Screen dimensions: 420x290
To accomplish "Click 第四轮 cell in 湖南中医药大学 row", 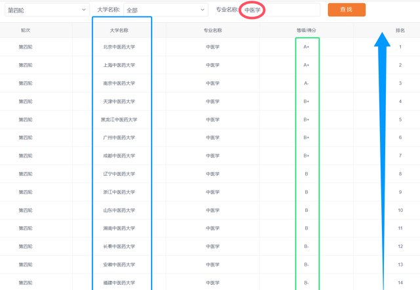I will [x=26, y=228].
